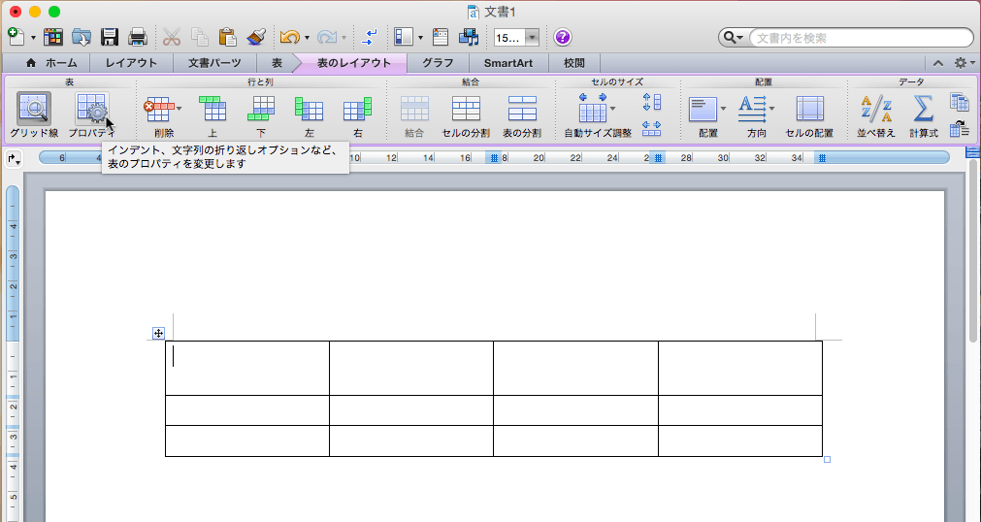Click the cut scissors icon

(172, 37)
